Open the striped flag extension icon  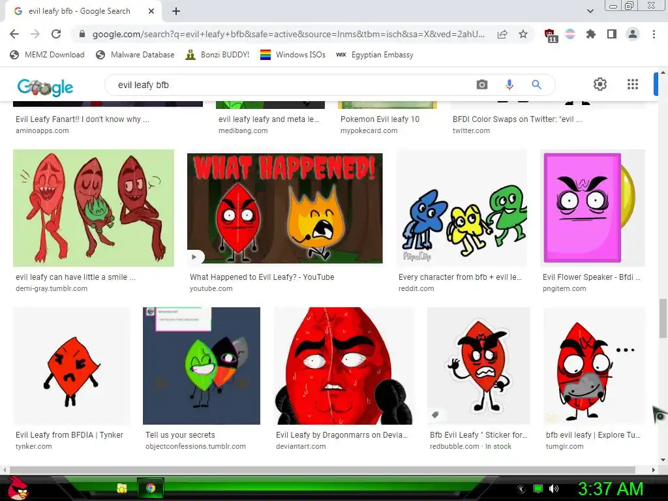[570, 34]
